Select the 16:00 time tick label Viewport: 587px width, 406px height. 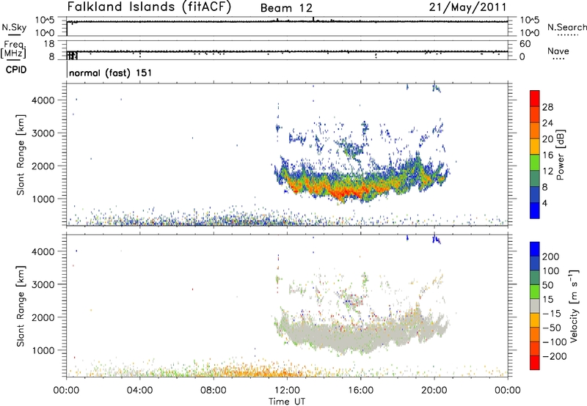pos(360,391)
